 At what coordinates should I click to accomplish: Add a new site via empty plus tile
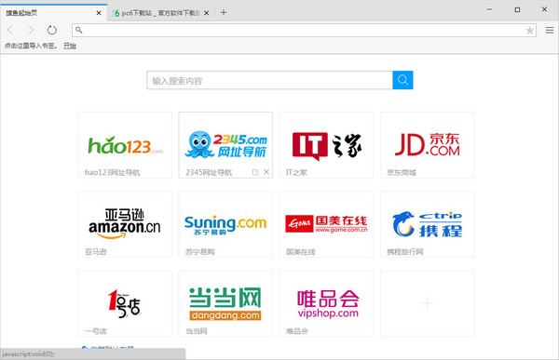[x=428, y=304]
